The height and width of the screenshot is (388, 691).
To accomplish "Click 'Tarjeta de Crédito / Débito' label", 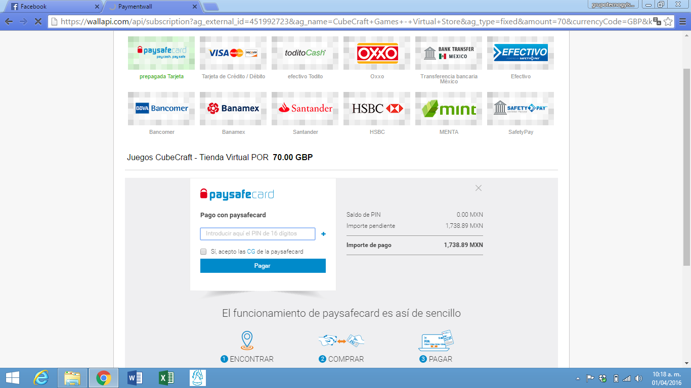I will [233, 76].
